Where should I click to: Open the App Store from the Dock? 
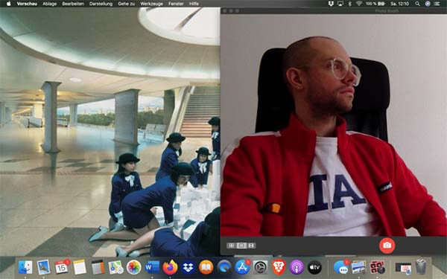242,267
